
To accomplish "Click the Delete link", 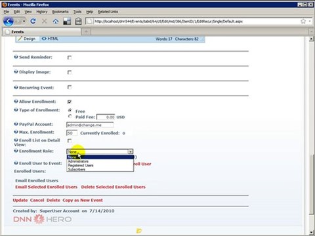I will (53, 200).
